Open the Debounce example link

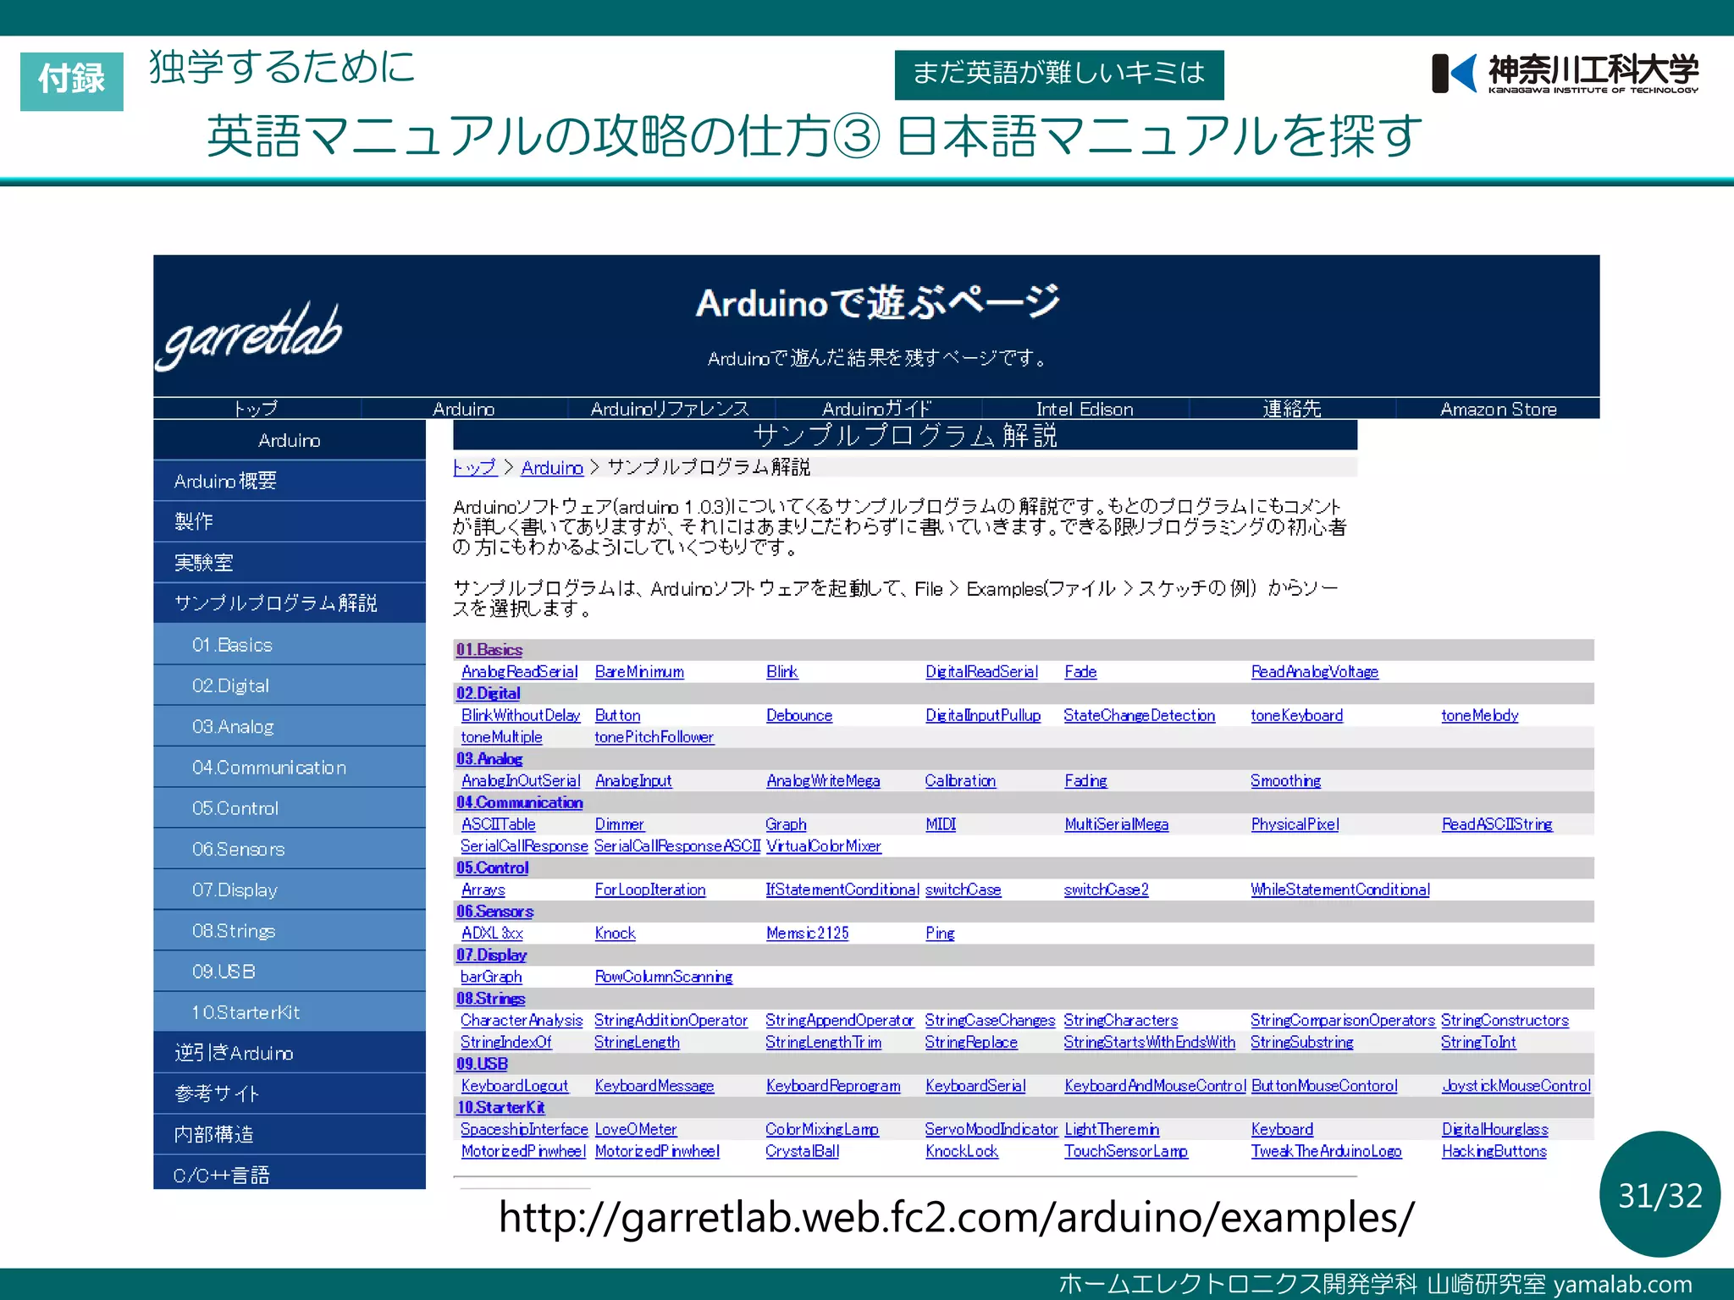tap(799, 716)
